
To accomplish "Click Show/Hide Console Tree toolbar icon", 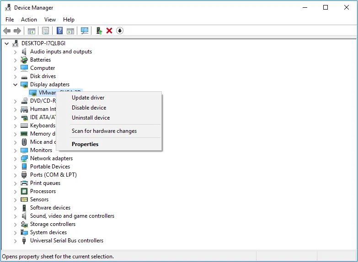I will 31,31.
